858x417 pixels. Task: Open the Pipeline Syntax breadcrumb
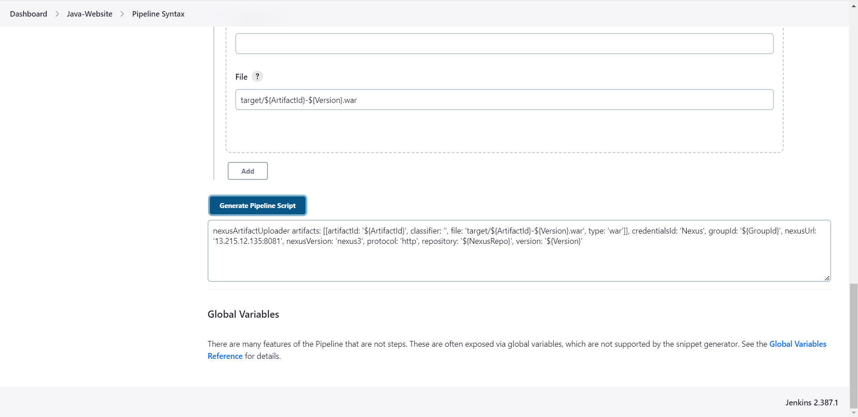pyautogui.click(x=158, y=14)
